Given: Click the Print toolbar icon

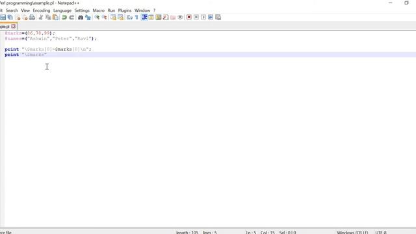Looking at the screenshot, I should [x=32, y=18].
